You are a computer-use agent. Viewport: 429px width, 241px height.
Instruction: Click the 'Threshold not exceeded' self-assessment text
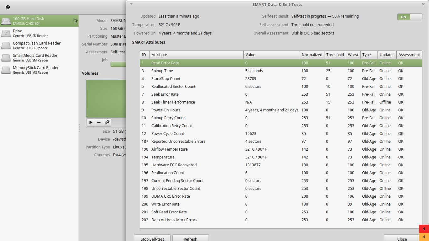coord(312,25)
